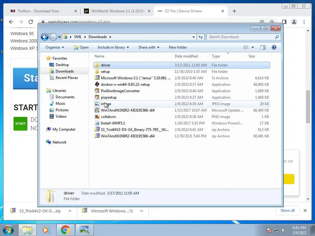Open the address bar history dropdown
Screen dimensions: 315x236
tap(193, 37)
